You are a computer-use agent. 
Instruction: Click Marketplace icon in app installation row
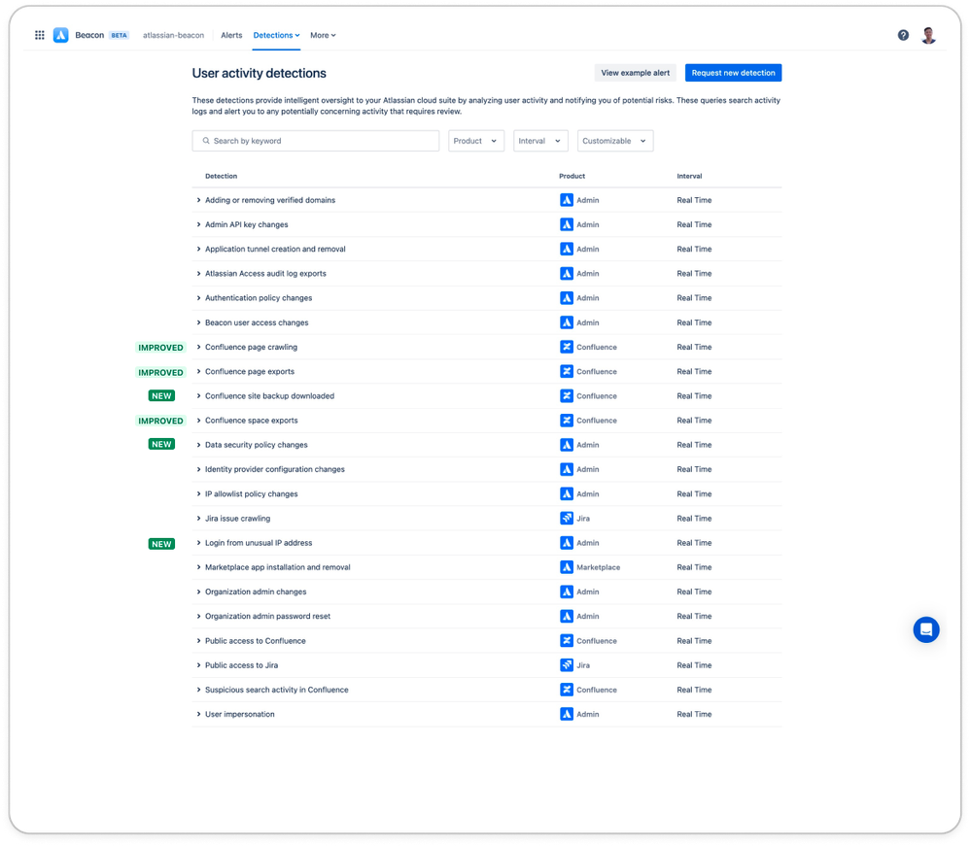click(x=567, y=567)
